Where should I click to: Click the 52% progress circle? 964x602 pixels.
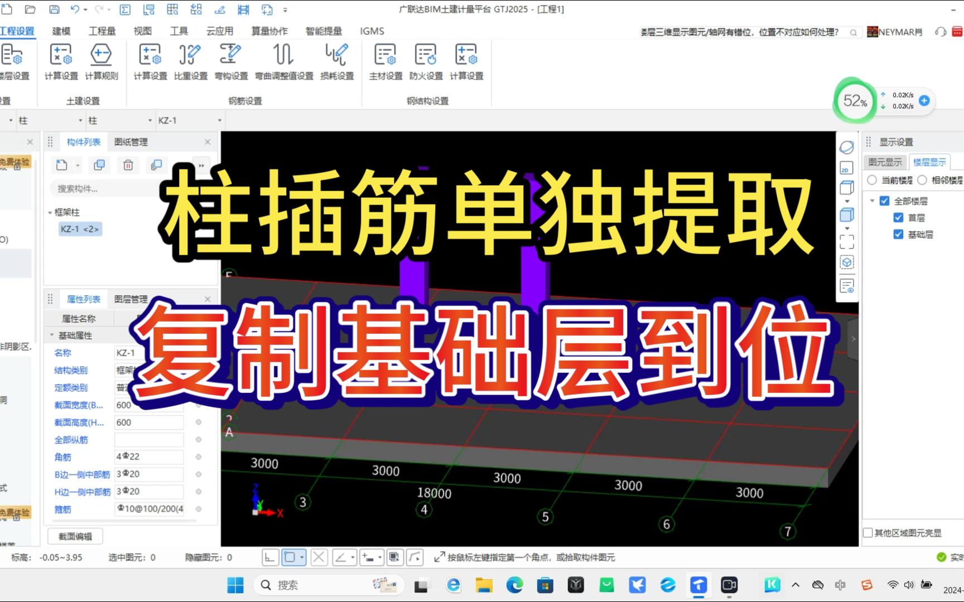click(854, 101)
